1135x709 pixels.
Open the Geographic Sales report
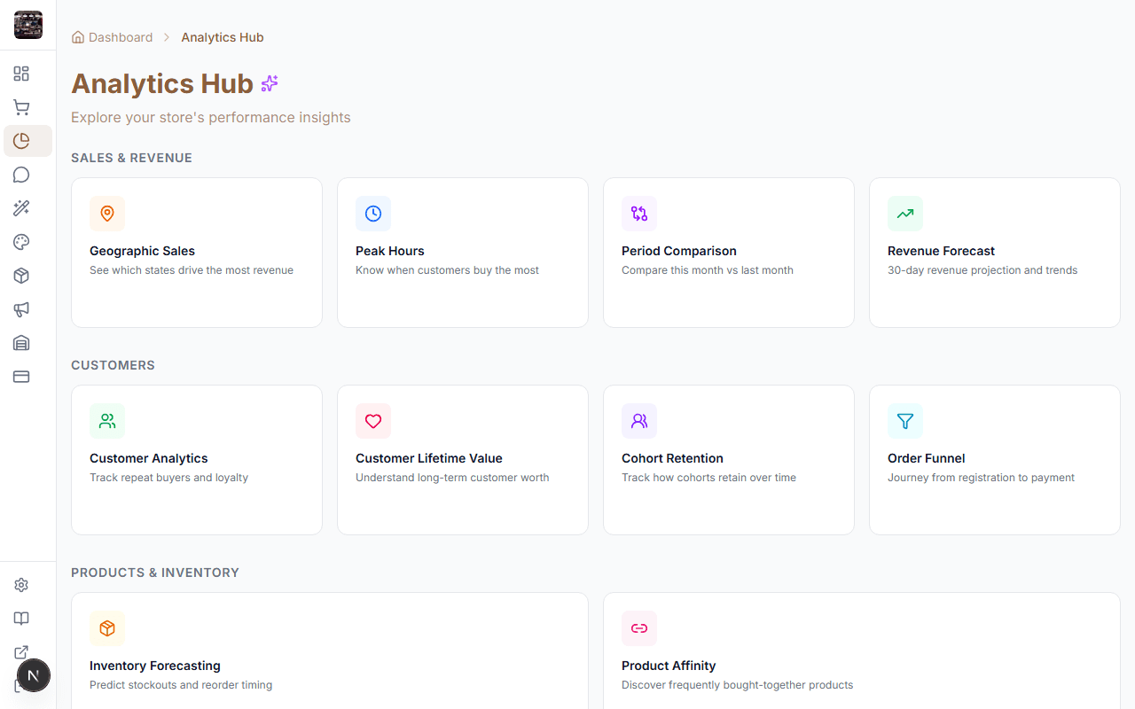coord(196,253)
